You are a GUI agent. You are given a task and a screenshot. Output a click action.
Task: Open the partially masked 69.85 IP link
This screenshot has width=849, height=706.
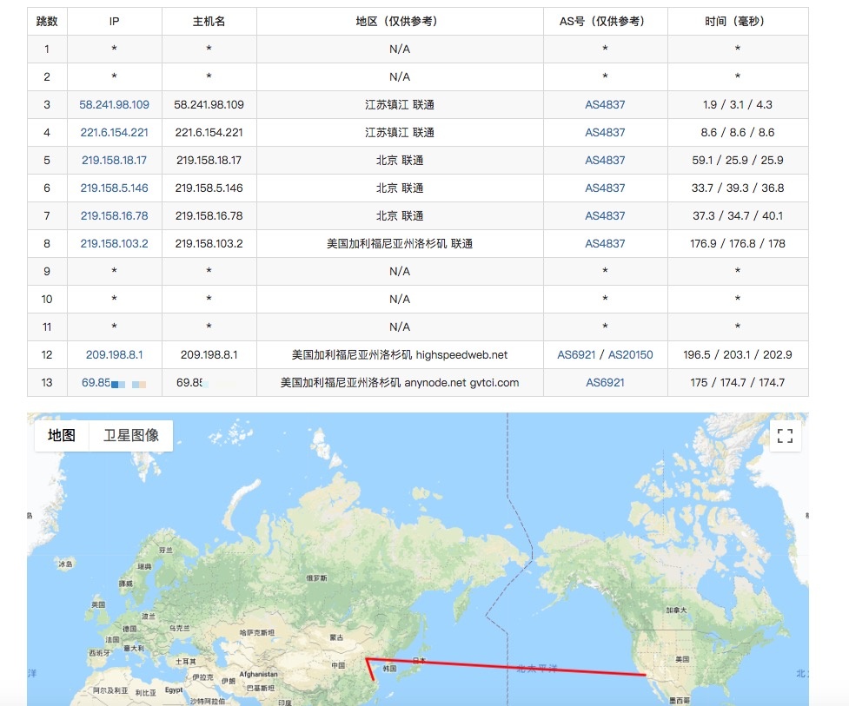[x=96, y=383]
